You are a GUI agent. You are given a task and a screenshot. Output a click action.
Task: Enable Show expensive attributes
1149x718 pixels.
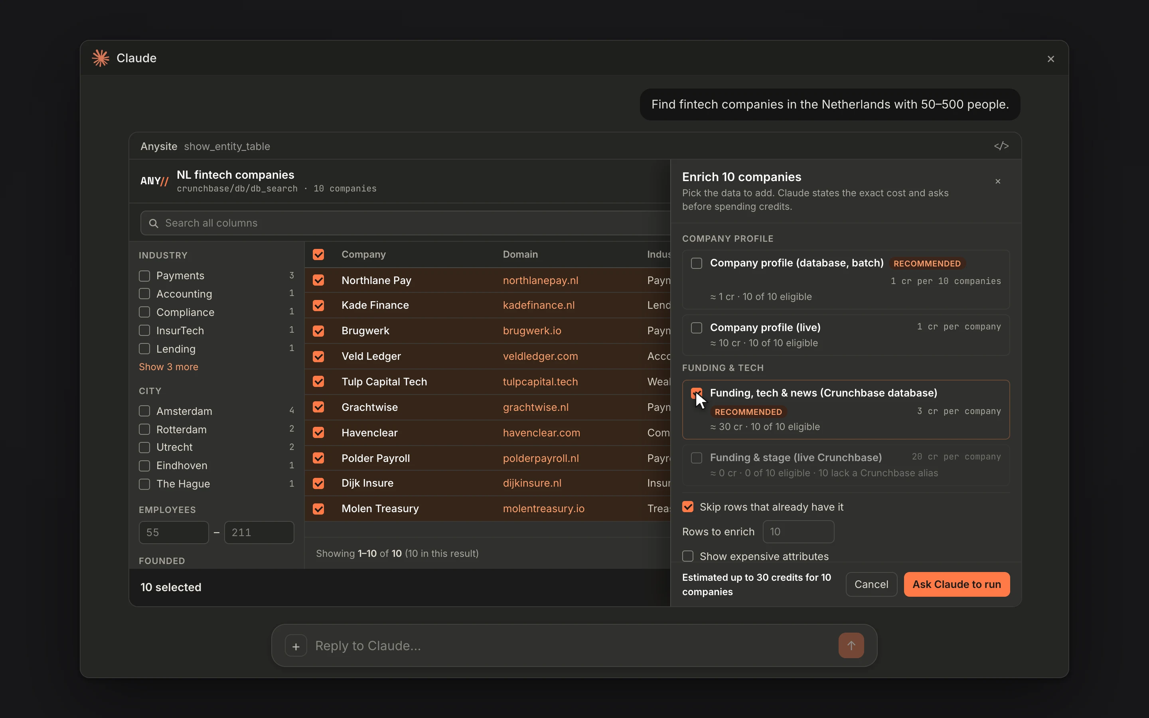tap(688, 556)
